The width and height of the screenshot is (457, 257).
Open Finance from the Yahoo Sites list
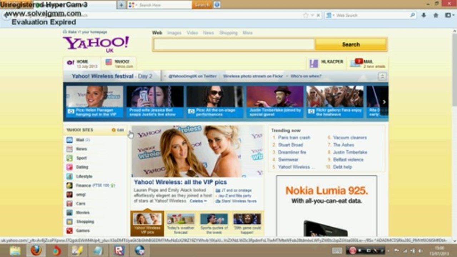83,186
